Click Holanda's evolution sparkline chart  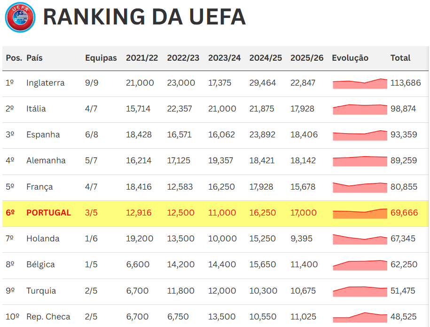coord(360,239)
